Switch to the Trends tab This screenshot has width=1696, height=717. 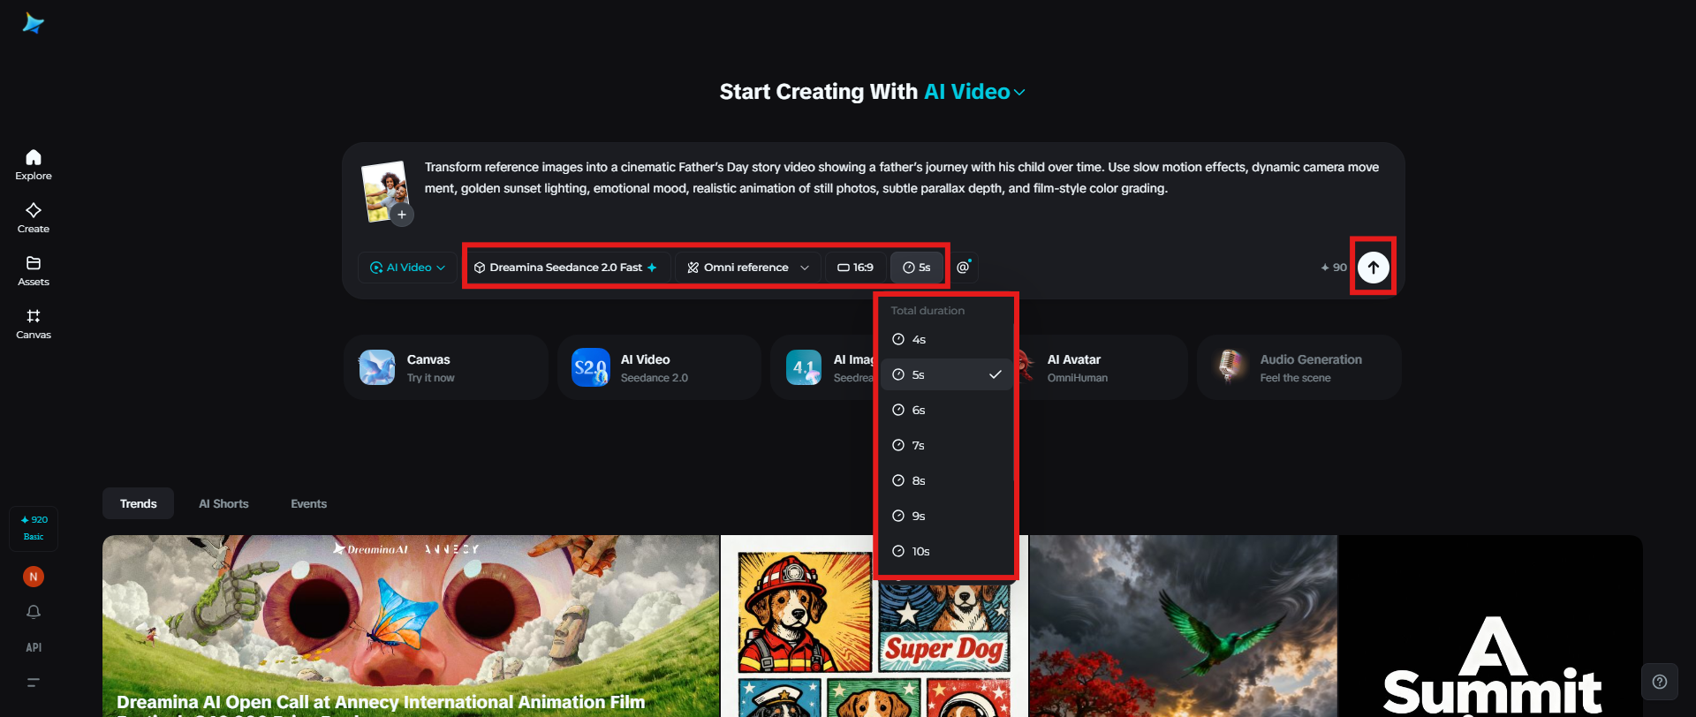click(x=139, y=503)
